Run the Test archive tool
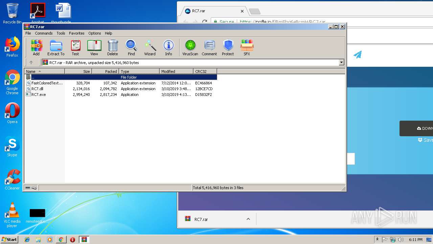The height and width of the screenshot is (244, 433). click(75, 47)
